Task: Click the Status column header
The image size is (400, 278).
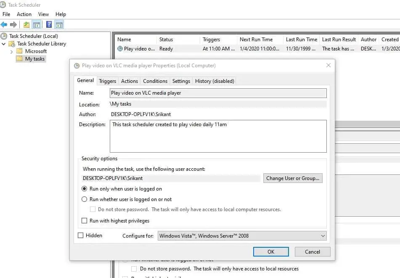Action: tap(178, 40)
